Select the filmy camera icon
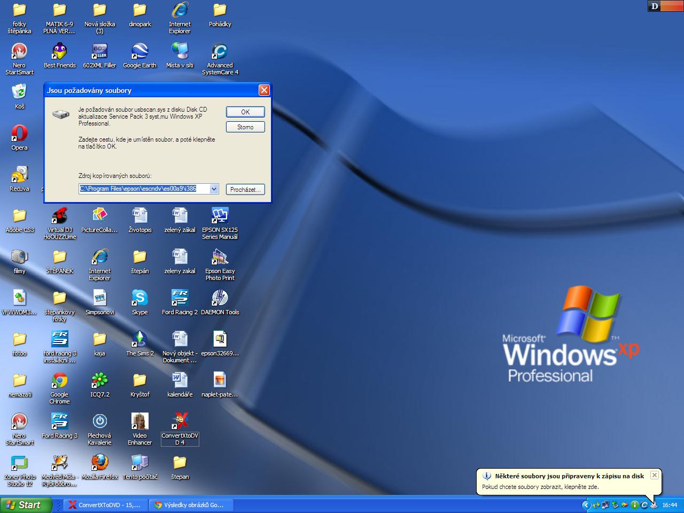Viewport: 684px width, 513px height. (x=20, y=261)
